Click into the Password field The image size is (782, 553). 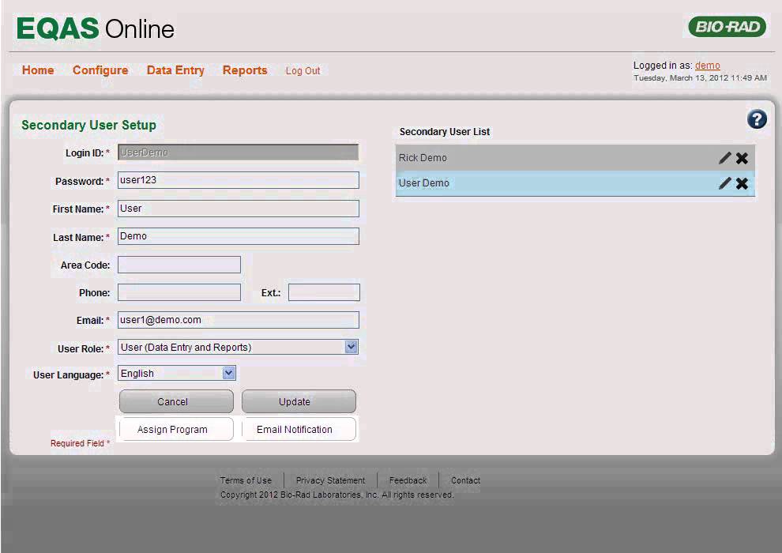238,180
